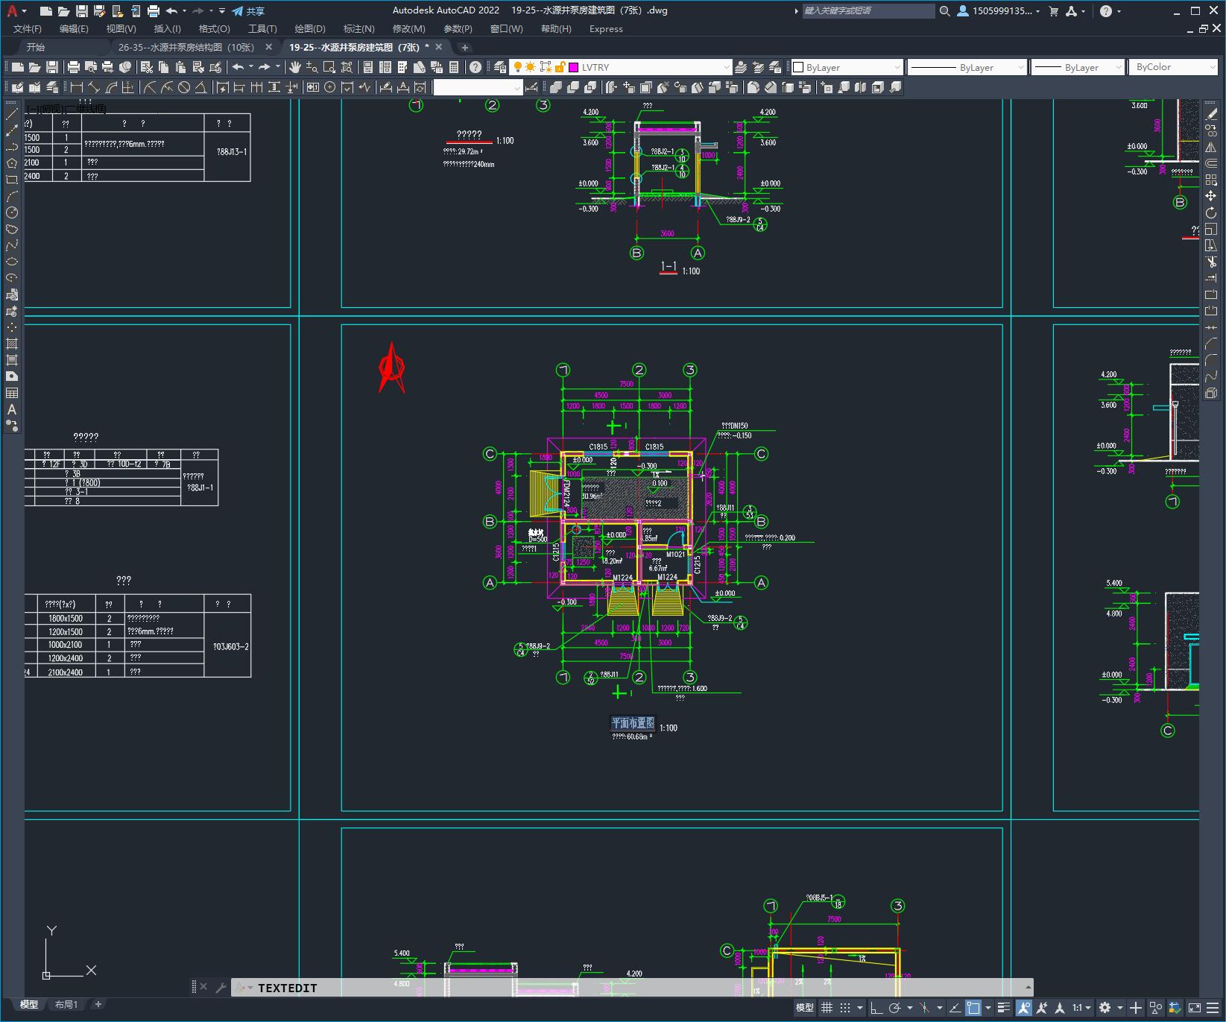Toggle annotation visibility in status bar
Screen dimensions: 1226x1022
click(1023, 1008)
